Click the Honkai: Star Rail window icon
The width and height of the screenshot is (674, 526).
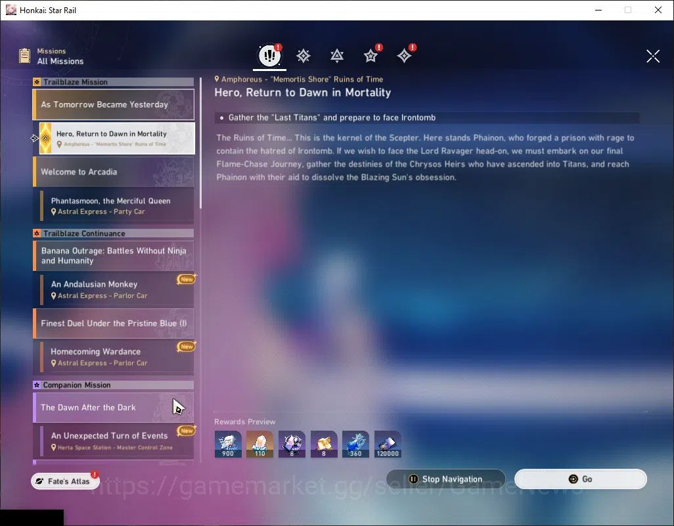11,10
